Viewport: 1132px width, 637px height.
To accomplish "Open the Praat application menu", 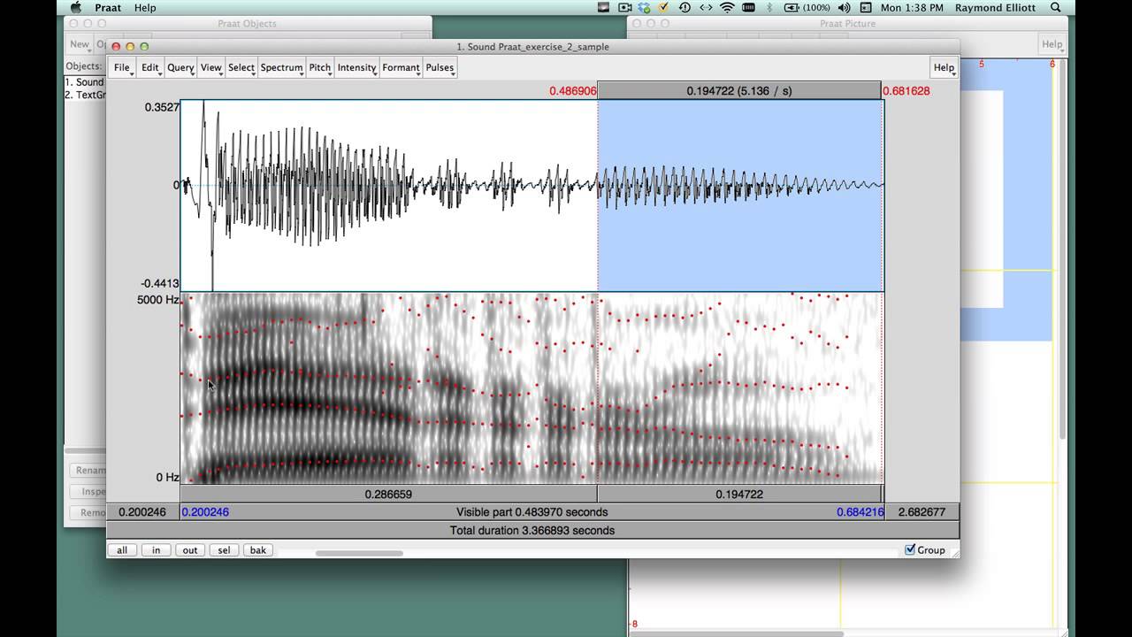I will pos(108,7).
